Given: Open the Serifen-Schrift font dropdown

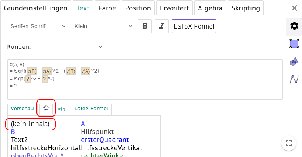Looking at the screenshot, I should click(x=38, y=26).
